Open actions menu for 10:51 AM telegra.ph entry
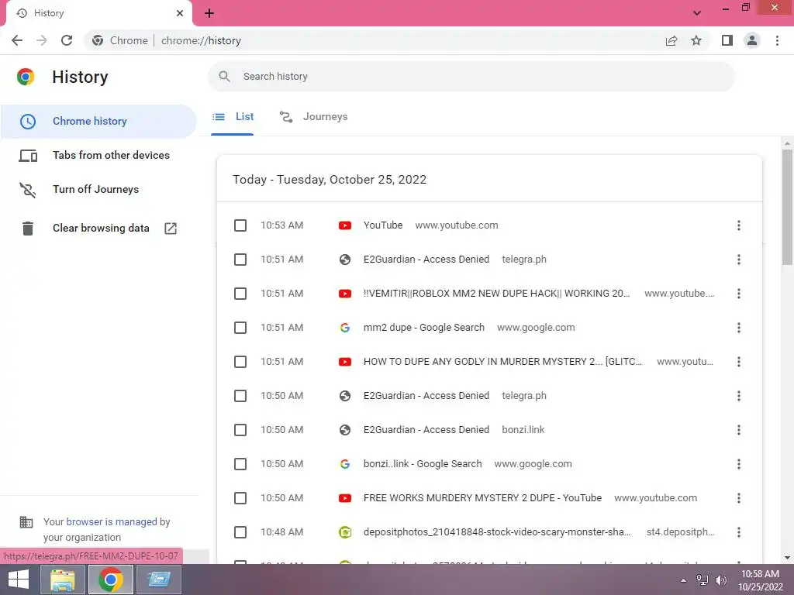Image resolution: width=794 pixels, height=595 pixels. point(739,260)
